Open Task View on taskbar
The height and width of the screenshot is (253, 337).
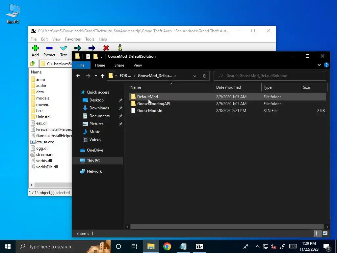pos(134,246)
